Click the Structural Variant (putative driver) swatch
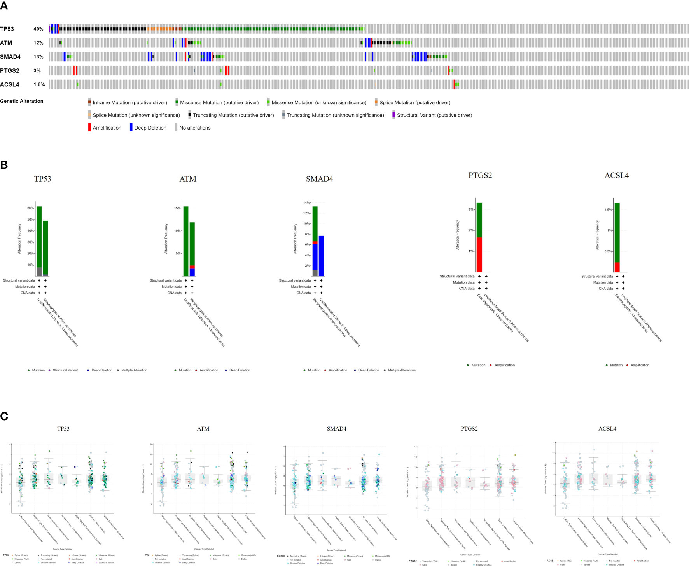Viewport: 689px width, 566px height. tap(393, 115)
